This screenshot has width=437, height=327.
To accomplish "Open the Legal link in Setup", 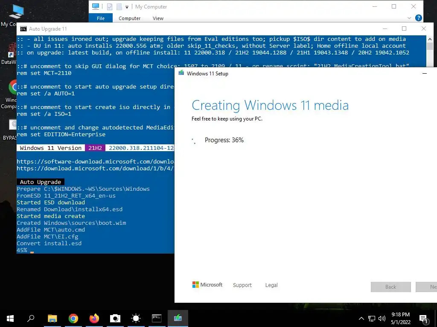I will pos(271,285).
